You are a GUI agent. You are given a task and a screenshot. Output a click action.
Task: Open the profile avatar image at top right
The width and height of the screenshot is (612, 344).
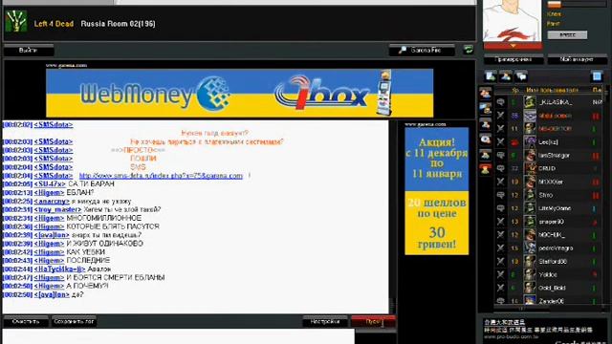pos(513,20)
